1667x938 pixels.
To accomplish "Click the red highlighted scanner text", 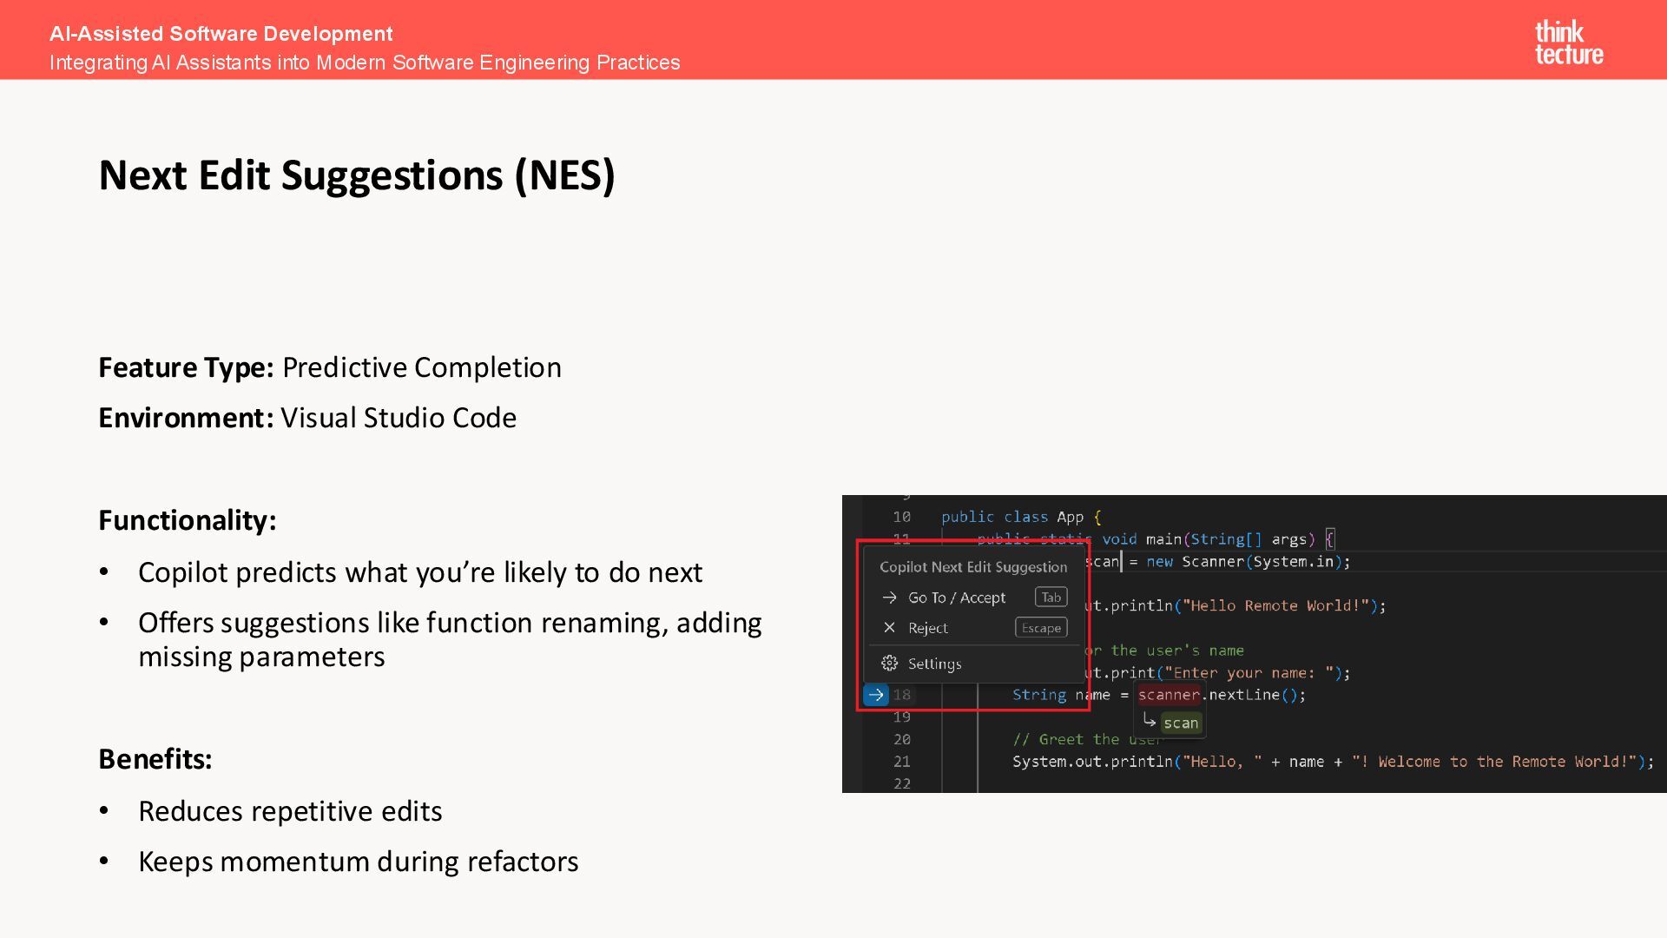I will click(1169, 695).
